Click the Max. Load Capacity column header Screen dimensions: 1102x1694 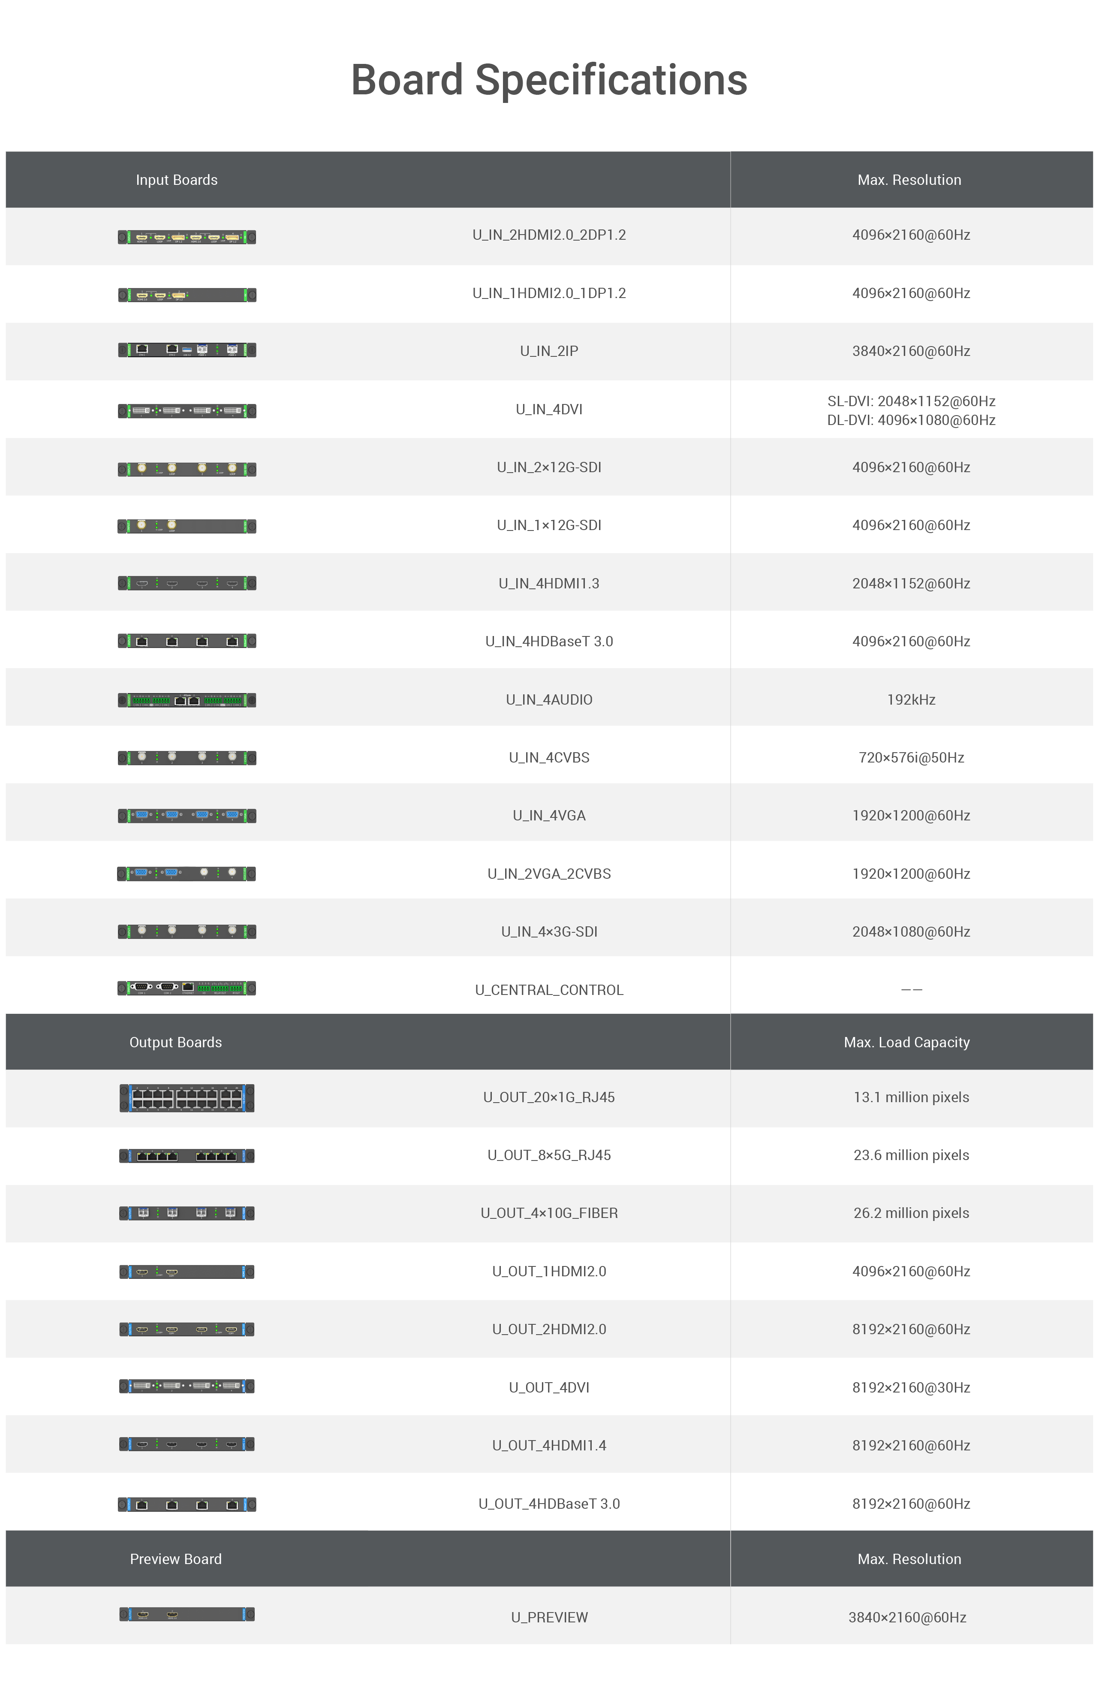point(906,1042)
